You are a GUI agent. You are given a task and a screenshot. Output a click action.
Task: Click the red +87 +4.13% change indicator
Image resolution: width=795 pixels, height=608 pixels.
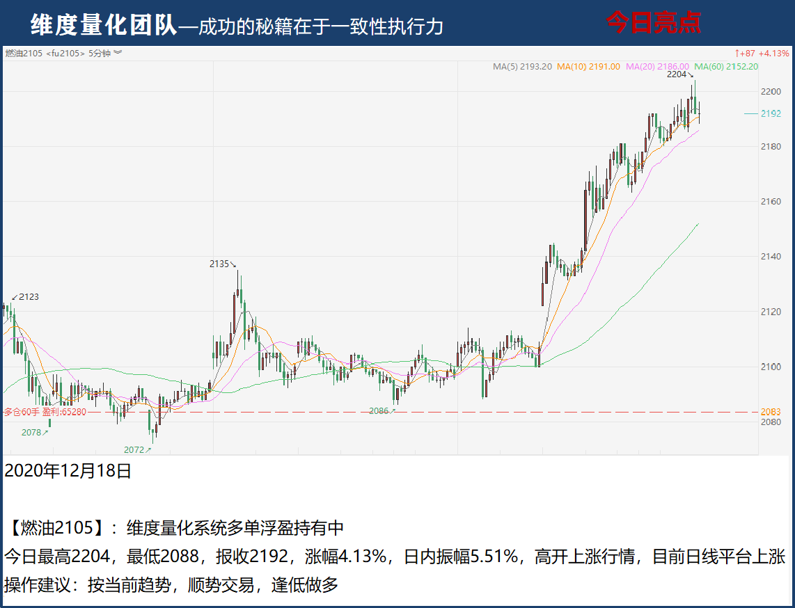(x=762, y=53)
